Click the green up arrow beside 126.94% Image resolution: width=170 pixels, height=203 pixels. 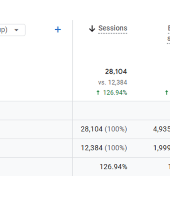point(98,93)
